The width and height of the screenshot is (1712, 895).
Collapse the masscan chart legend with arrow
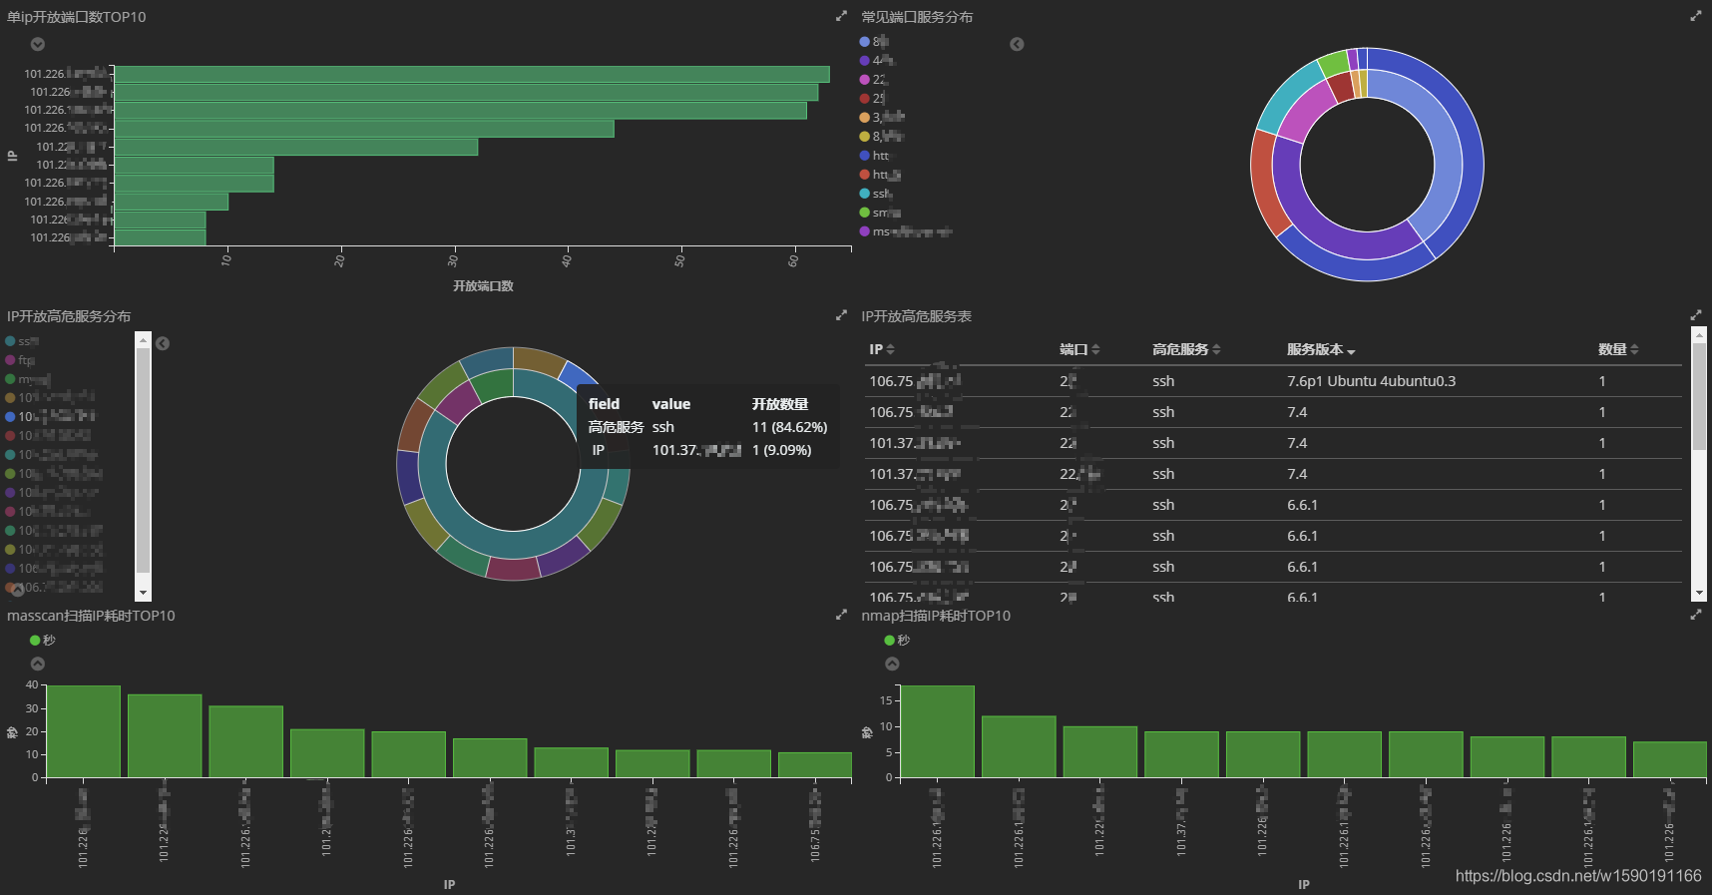click(37, 664)
